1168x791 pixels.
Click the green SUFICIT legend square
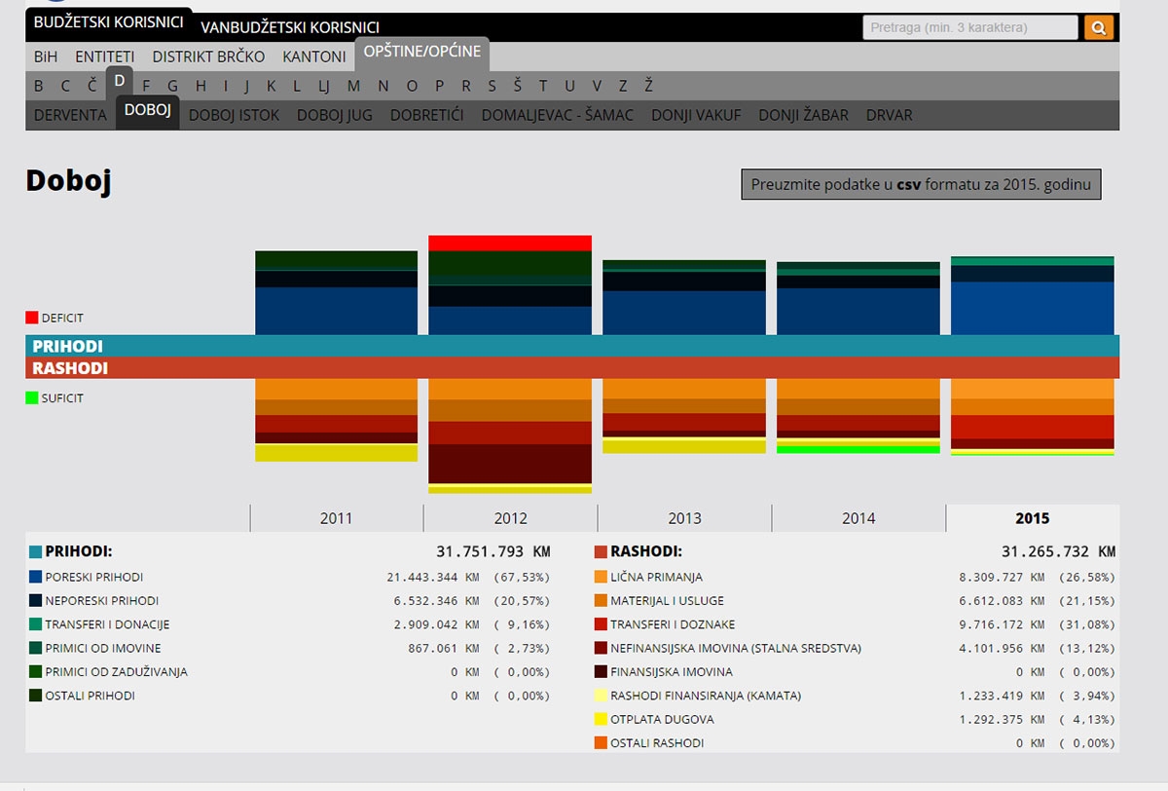point(32,397)
